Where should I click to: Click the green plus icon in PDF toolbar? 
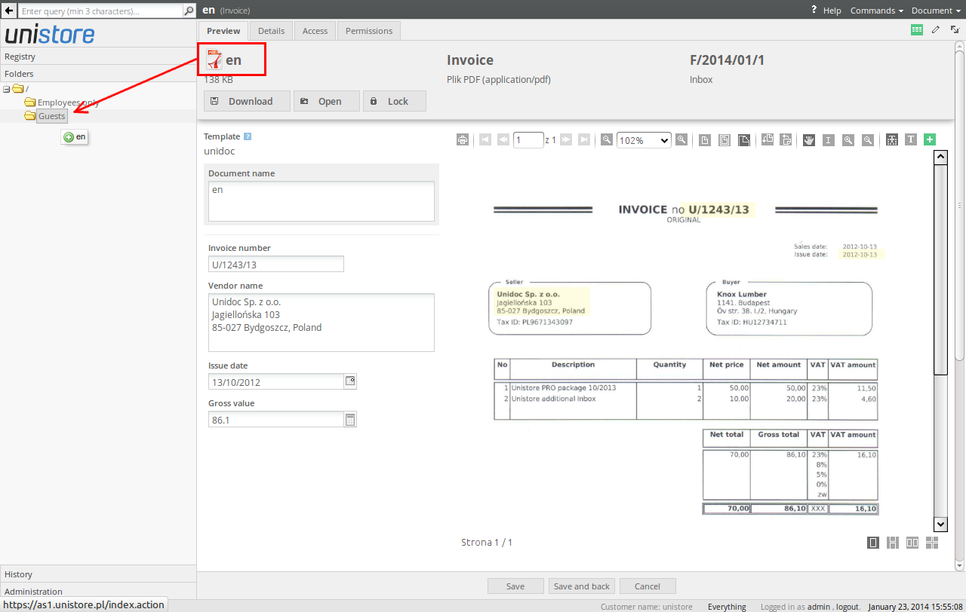(x=930, y=139)
